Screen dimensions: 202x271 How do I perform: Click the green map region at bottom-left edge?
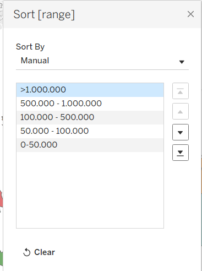(x=2, y=258)
